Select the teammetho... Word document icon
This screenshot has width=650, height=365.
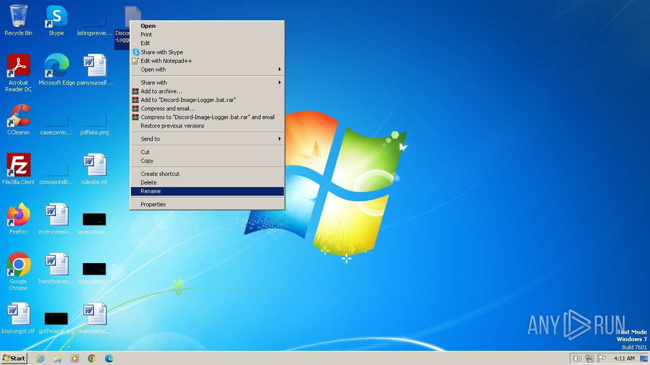[x=94, y=318]
